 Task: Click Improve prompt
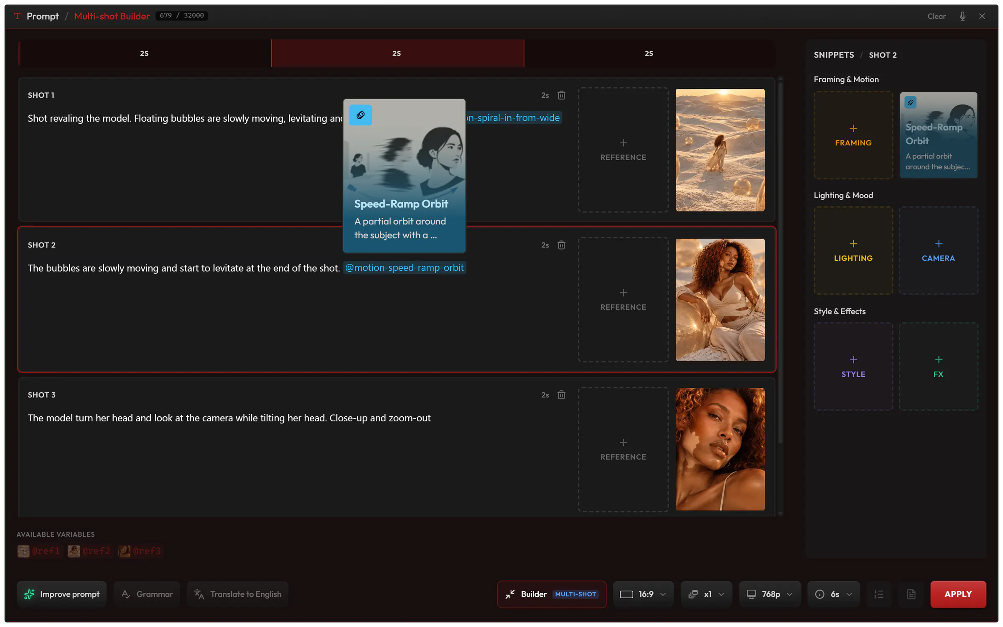click(62, 594)
